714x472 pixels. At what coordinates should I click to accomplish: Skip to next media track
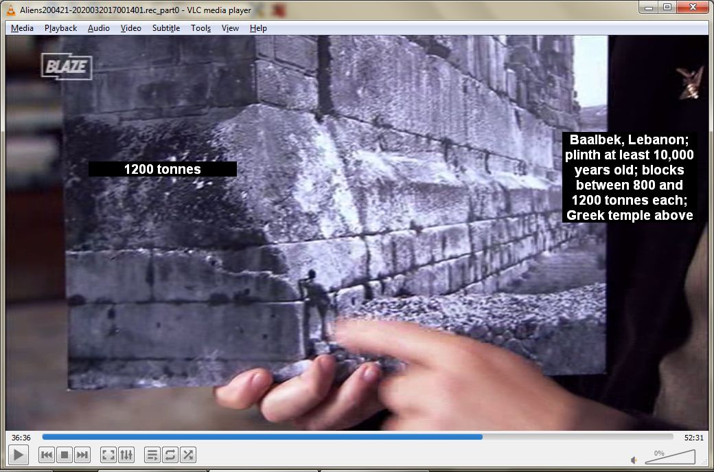coord(82,455)
